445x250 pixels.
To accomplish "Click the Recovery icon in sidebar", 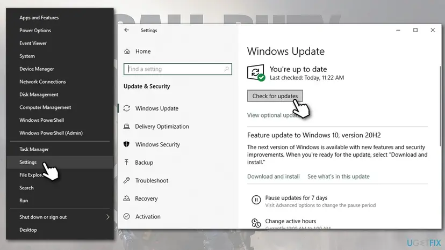I will click(127, 198).
